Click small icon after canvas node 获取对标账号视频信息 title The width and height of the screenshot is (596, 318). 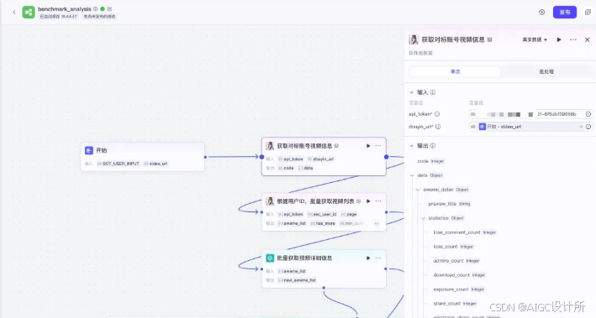336,146
